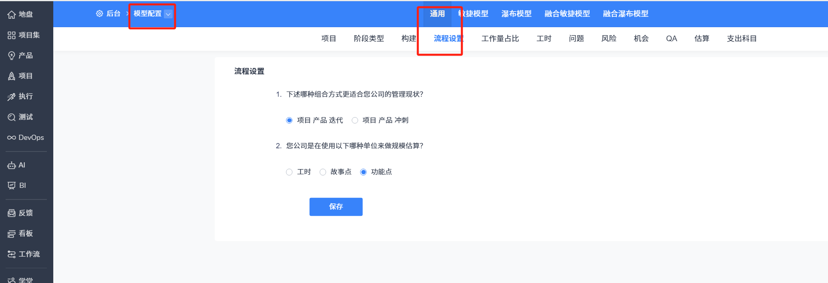Click the 后台 gear icon in the header
828x283 pixels.
(99, 14)
